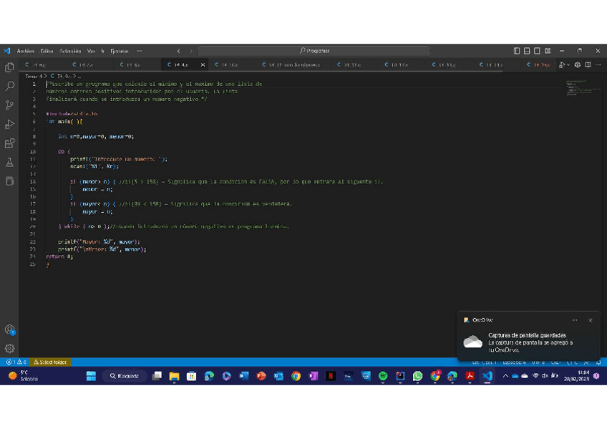607x429 pixels.
Task: Open the Manage gear settings icon
Action: coord(10,349)
